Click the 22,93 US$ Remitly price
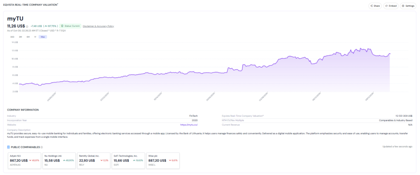 click(x=87, y=161)
